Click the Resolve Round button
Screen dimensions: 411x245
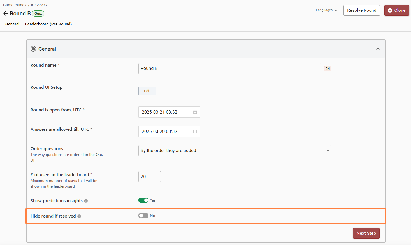pyautogui.click(x=361, y=10)
